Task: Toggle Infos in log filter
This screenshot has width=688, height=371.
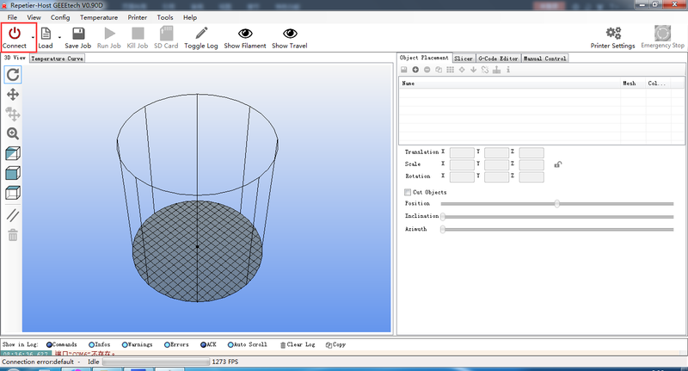Action: tap(99, 344)
